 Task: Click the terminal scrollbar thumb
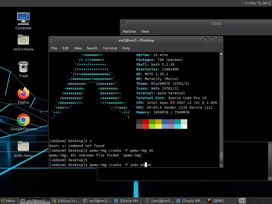[221, 158]
